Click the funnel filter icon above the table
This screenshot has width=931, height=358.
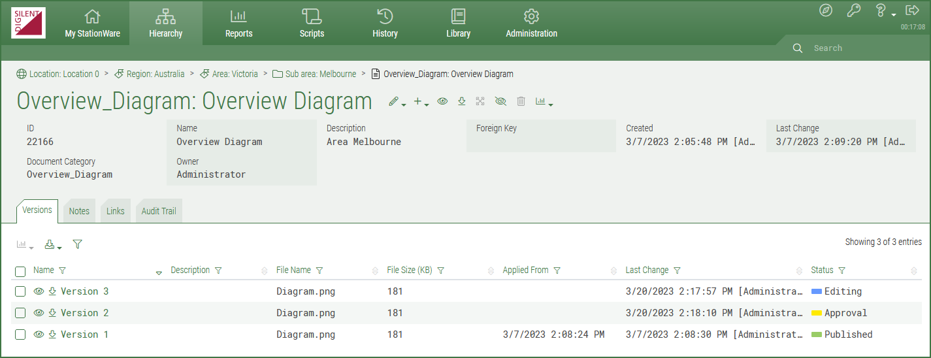point(77,244)
